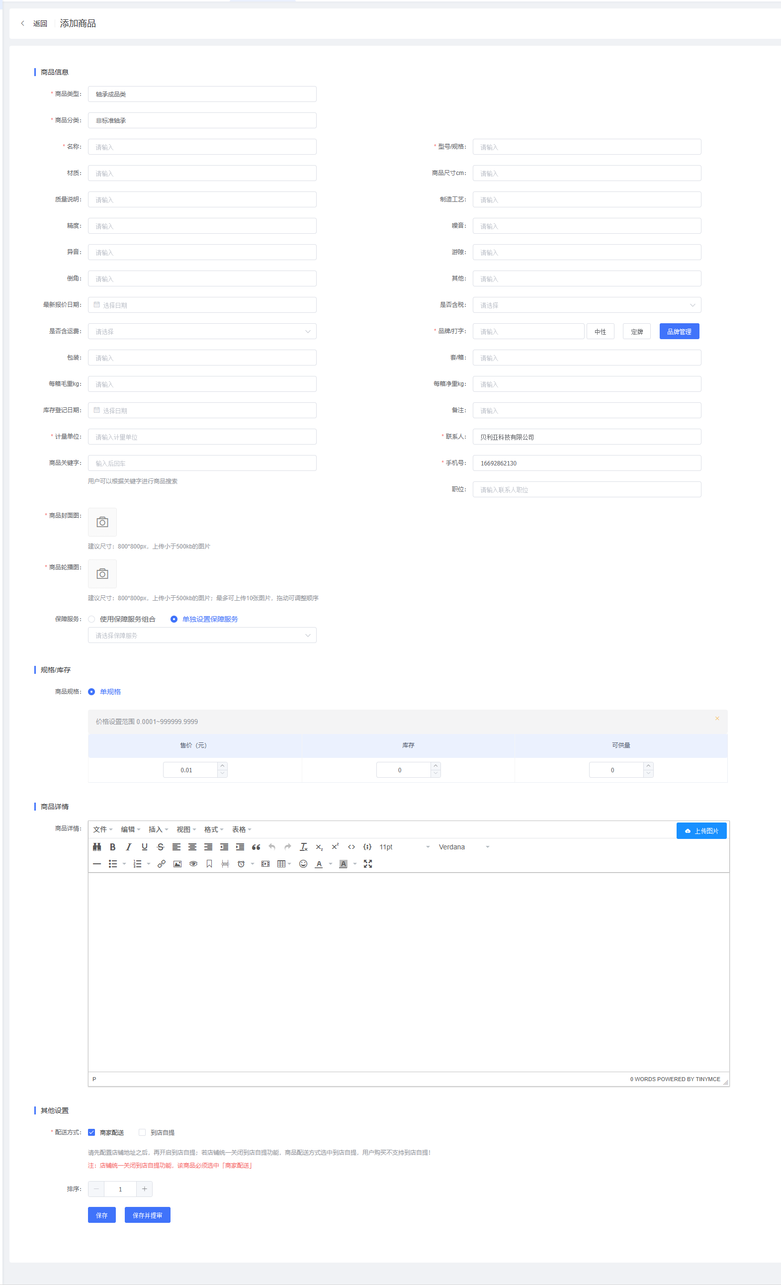Open the 是否含运费 dropdown
Image resolution: width=781 pixels, height=1285 pixels.
point(202,331)
